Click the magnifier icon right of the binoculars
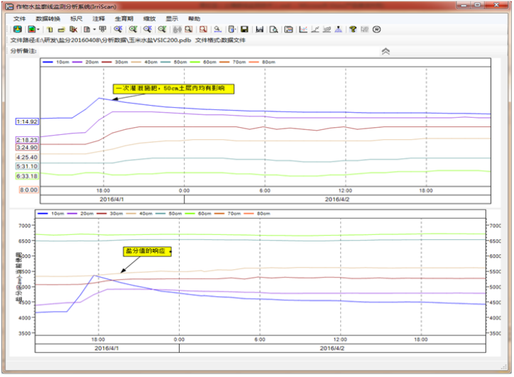This screenshot has width=514, height=377. [x=188, y=29]
